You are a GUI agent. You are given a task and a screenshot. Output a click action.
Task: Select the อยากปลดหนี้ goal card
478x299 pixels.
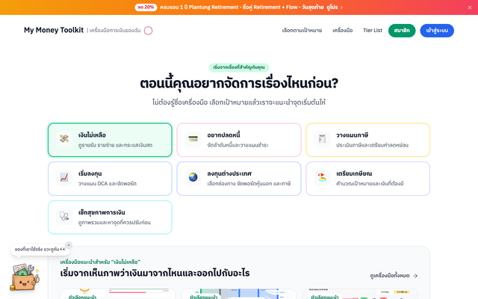click(239, 140)
